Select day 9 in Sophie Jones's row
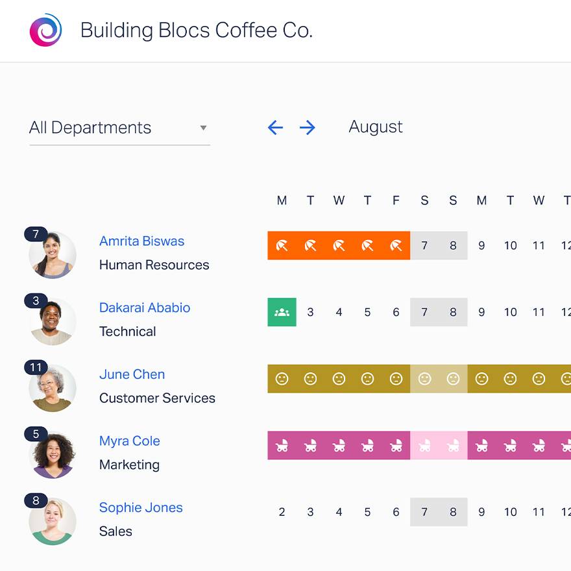571x571 pixels. click(x=481, y=512)
